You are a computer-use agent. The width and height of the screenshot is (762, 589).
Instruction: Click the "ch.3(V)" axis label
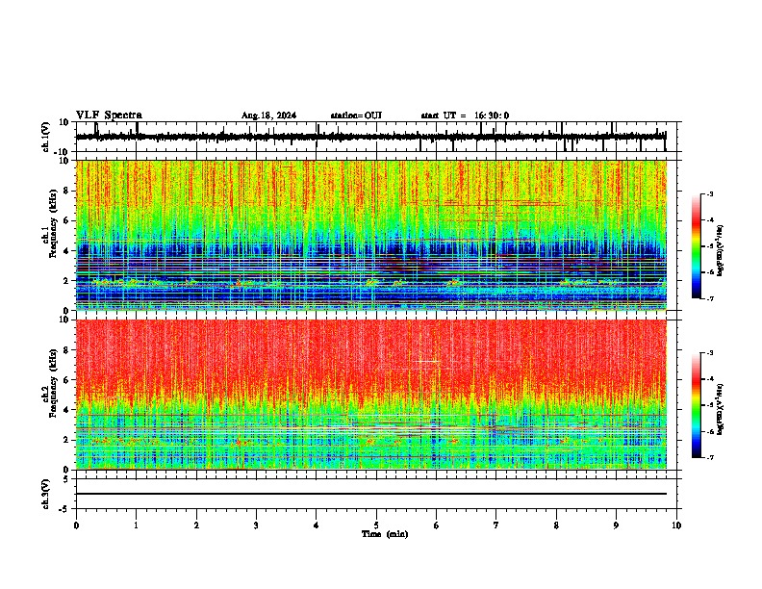point(46,494)
